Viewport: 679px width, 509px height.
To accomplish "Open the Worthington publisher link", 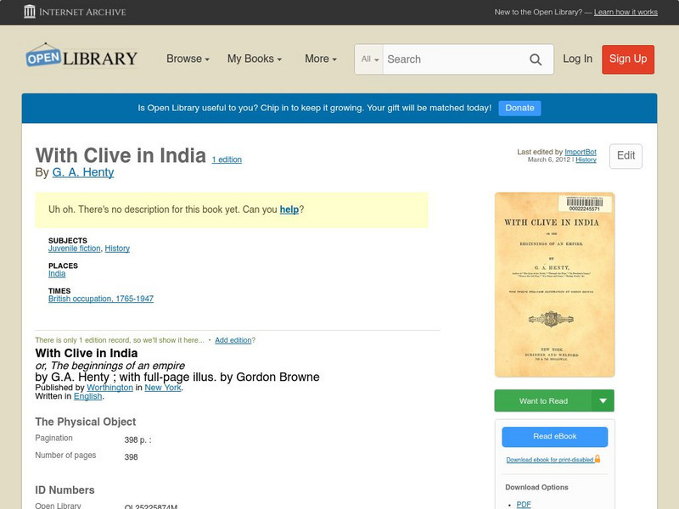I will [110, 388].
